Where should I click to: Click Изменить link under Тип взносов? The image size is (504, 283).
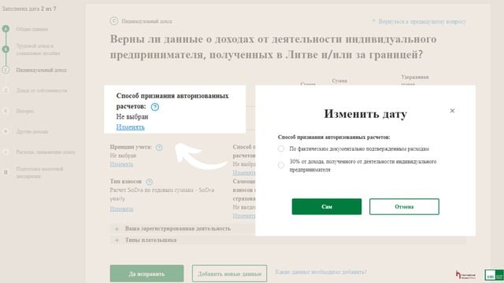pos(121,209)
